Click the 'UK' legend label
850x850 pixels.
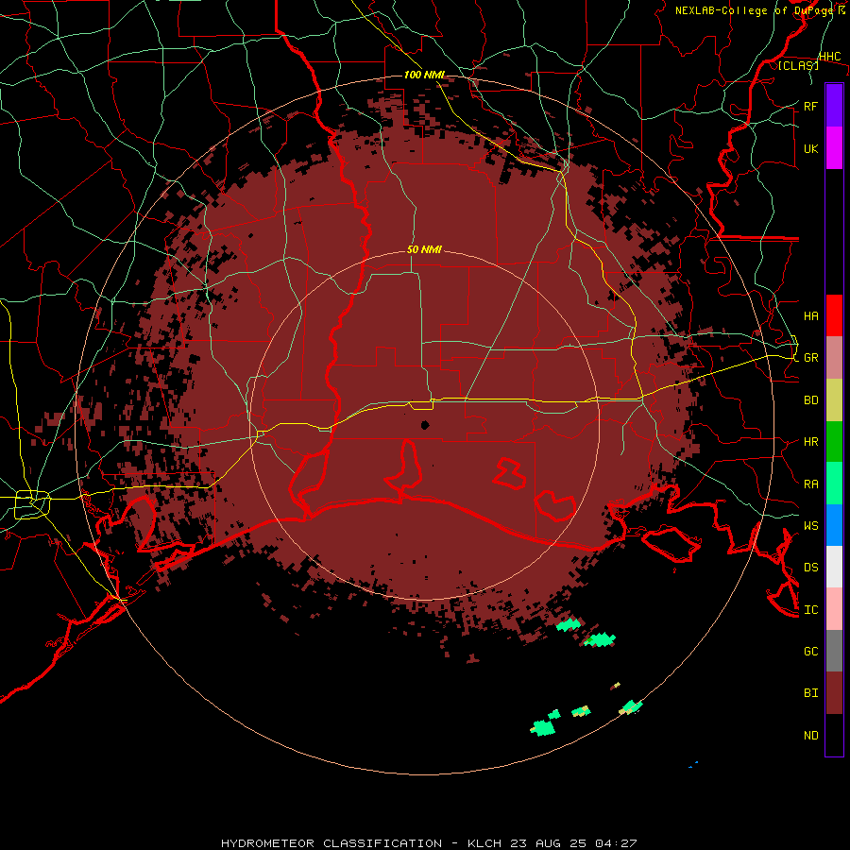(810, 148)
